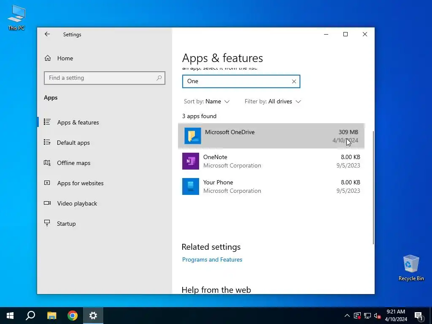
Task: Open the Programs and Features link
Action: click(x=212, y=259)
